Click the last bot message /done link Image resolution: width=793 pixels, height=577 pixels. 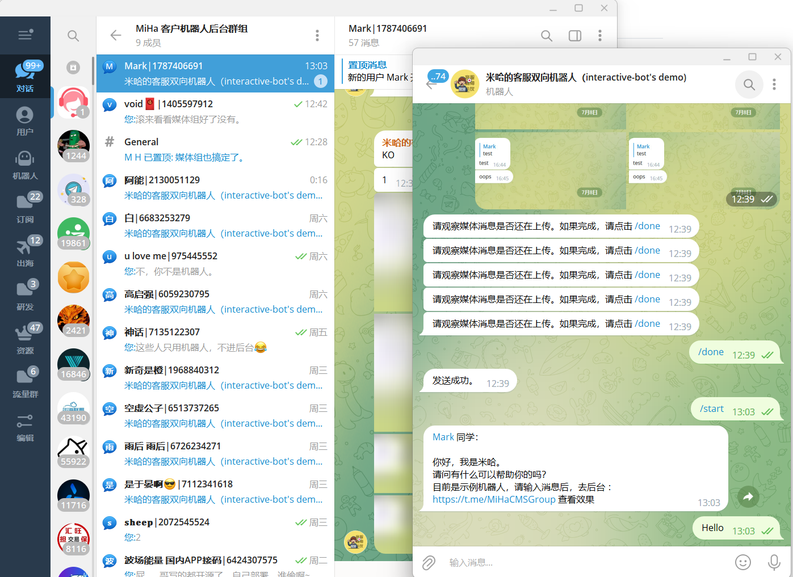point(647,323)
